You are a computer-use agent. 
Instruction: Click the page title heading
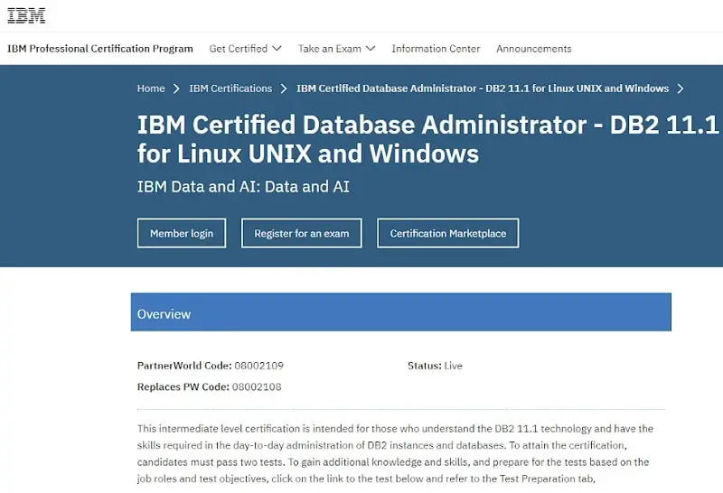coord(427,139)
